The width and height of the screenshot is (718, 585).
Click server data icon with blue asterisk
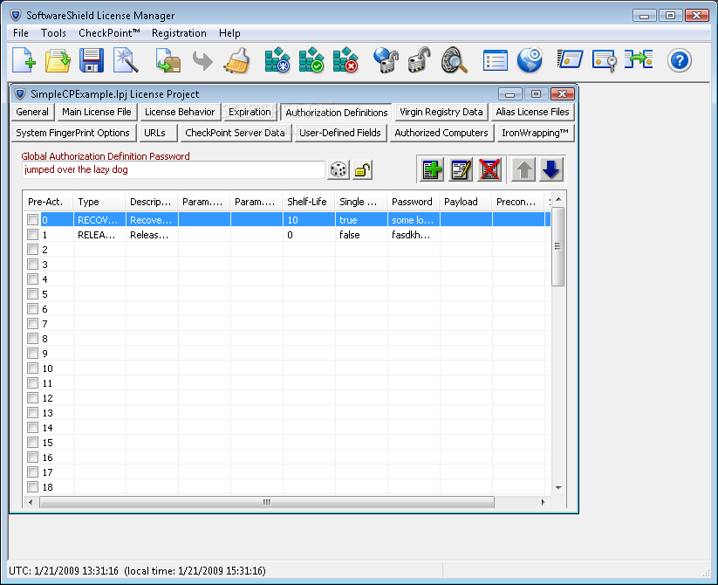pyautogui.click(x=277, y=60)
